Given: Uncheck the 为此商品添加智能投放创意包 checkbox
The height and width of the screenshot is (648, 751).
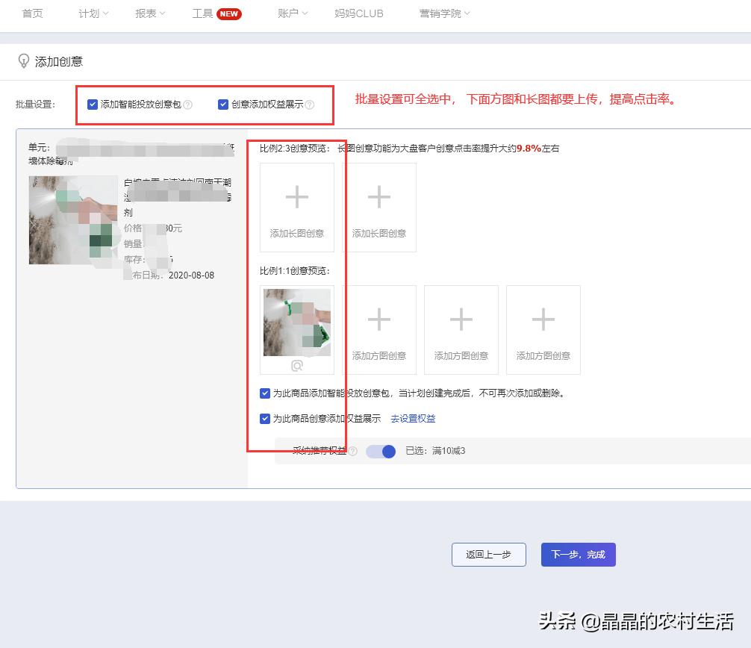Looking at the screenshot, I should [x=265, y=391].
